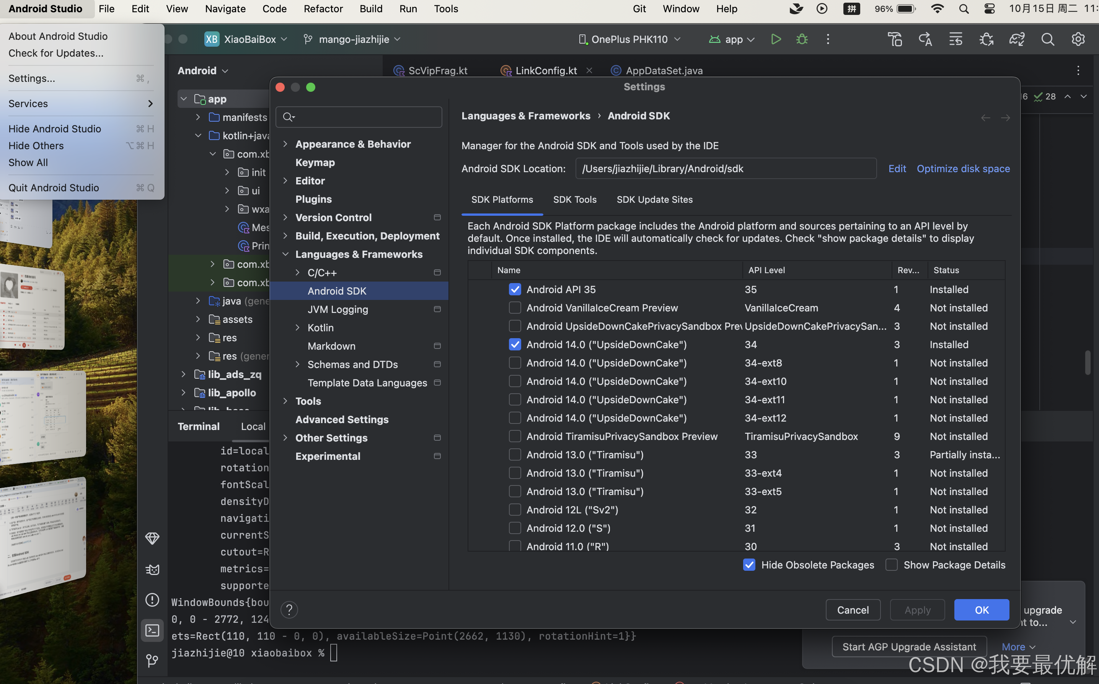Expand Build, Execution, Deployment section
This screenshot has width=1099, height=684.
pos(285,236)
